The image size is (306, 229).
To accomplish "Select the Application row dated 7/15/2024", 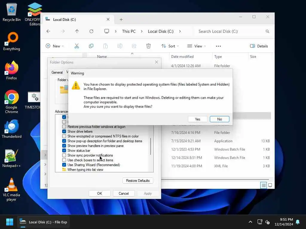I will [x=216, y=141].
